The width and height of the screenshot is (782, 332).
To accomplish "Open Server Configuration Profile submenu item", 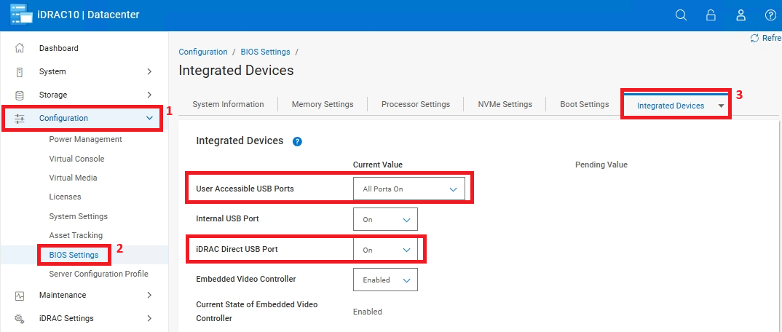I will 99,274.
